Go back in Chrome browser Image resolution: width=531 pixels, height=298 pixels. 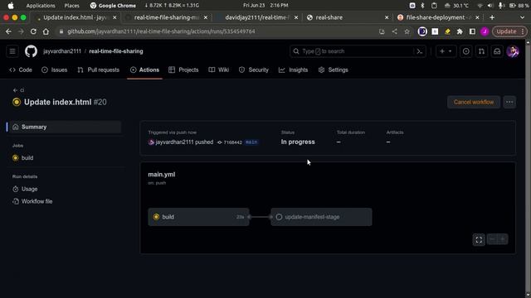[x=8, y=31]
